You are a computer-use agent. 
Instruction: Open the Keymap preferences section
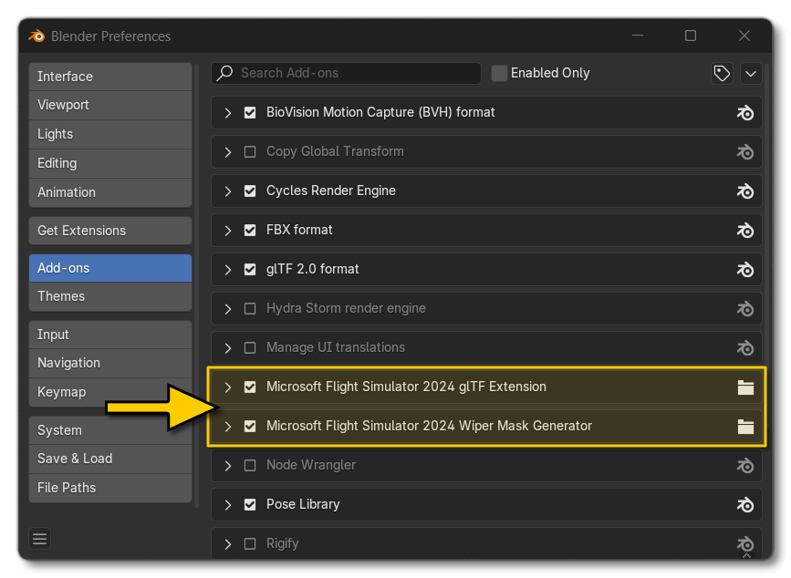coord(109,392)
